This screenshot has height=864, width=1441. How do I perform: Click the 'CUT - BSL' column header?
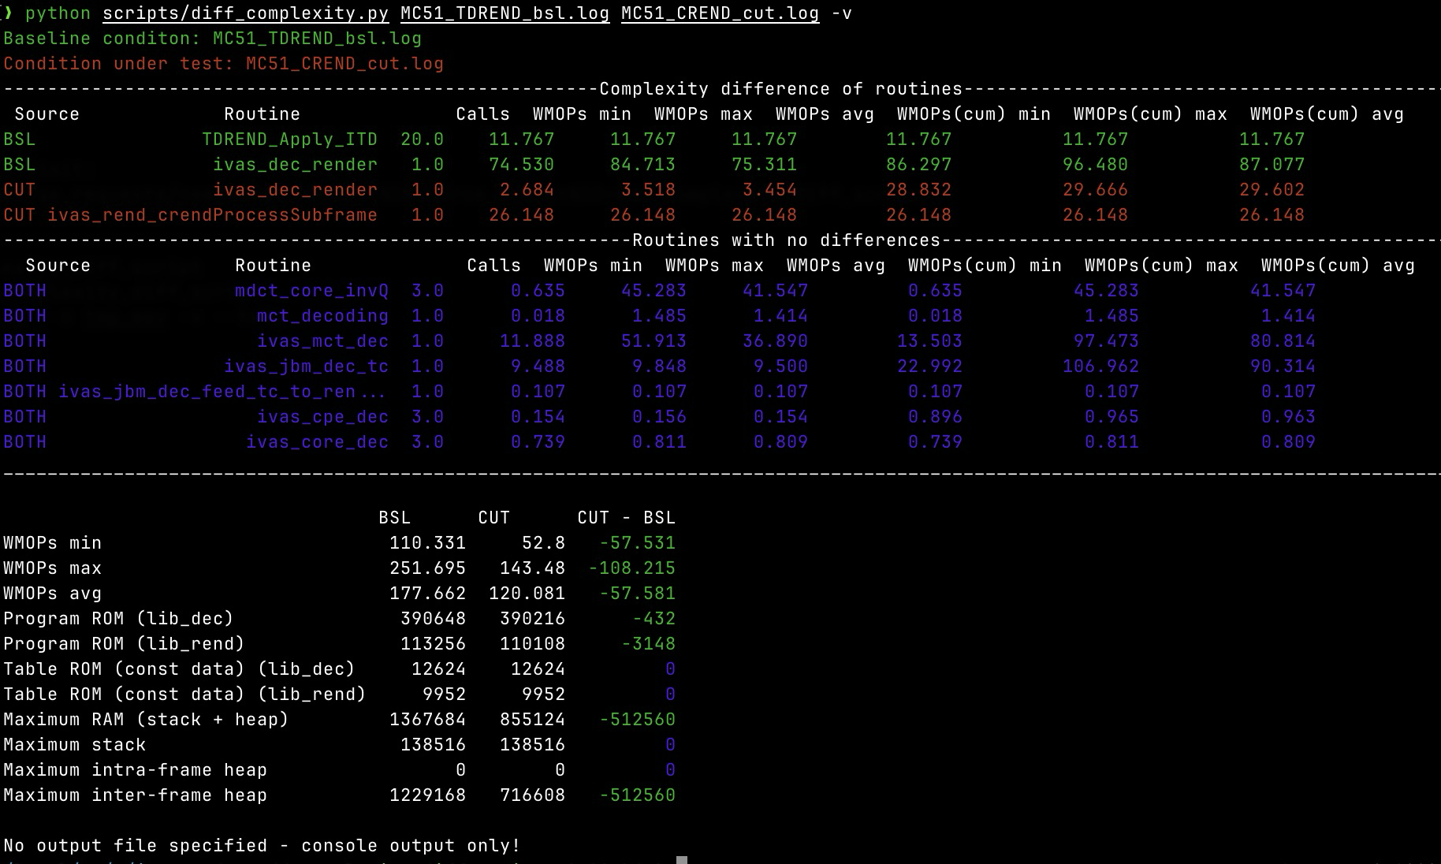(x=626, y=518)
